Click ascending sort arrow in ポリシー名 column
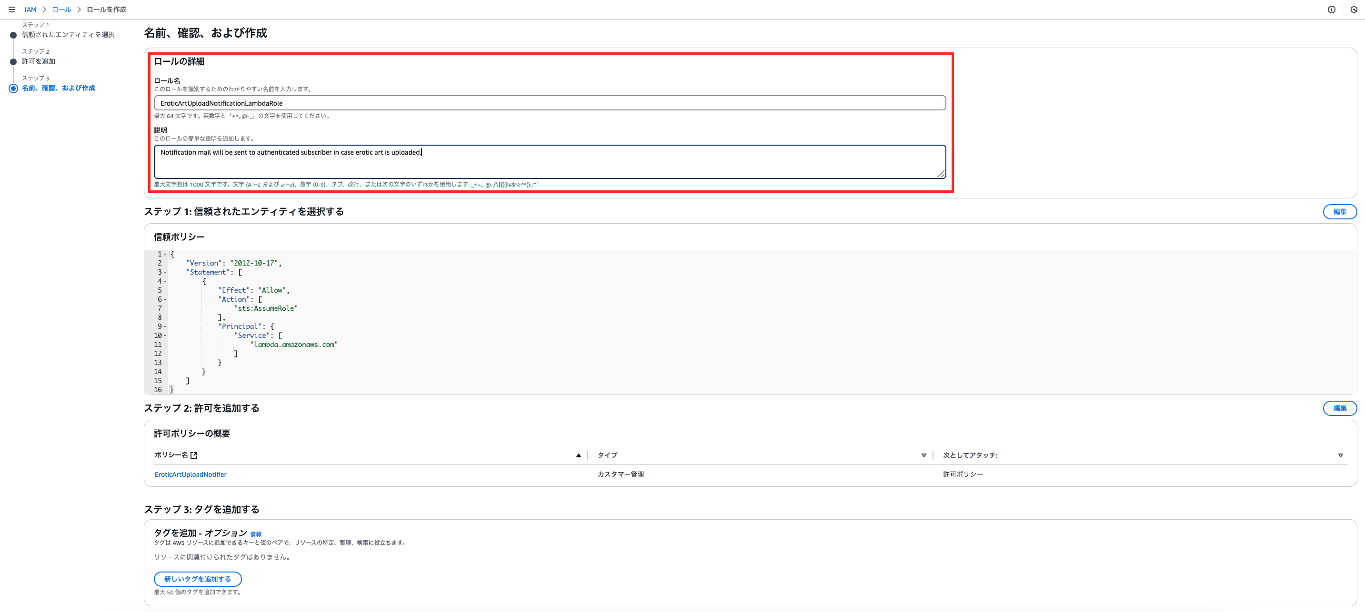1365x612 pixels. click(578, 455)
